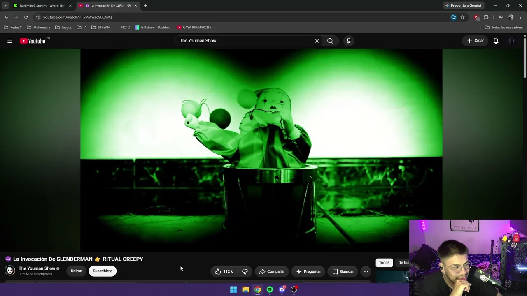Click the page vertical scrollbar
Viewport: 527px width, 296px height.
[x=525, y=58]
